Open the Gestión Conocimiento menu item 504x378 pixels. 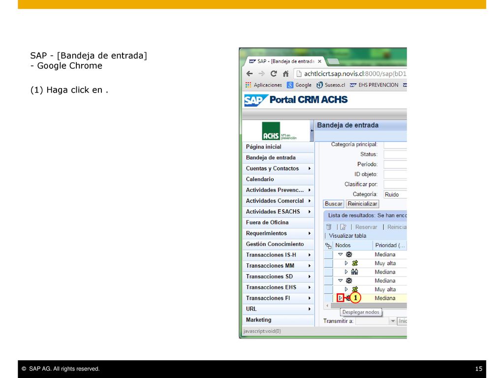pos(278,244)
